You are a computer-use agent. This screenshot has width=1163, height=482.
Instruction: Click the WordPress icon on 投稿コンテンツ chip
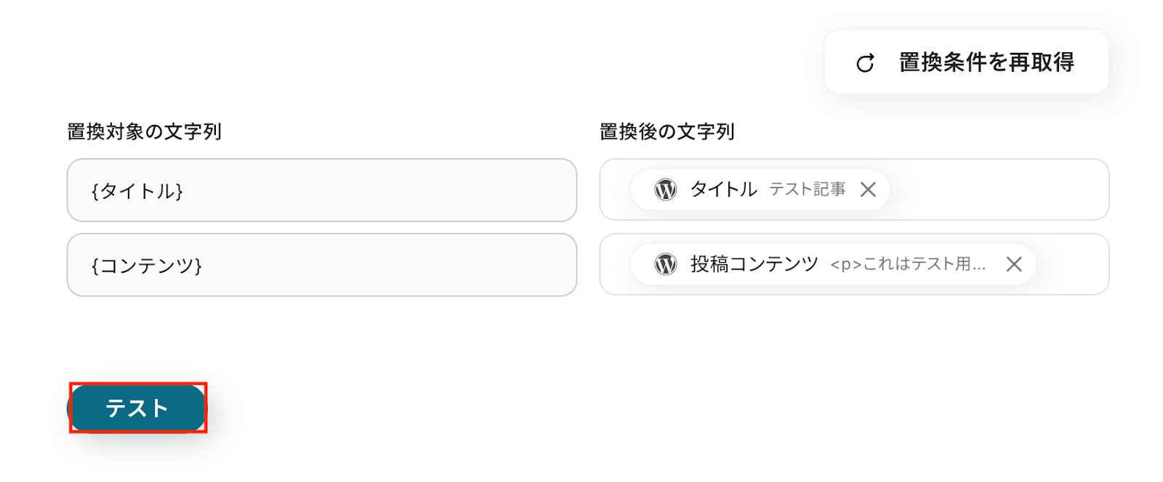665,264
